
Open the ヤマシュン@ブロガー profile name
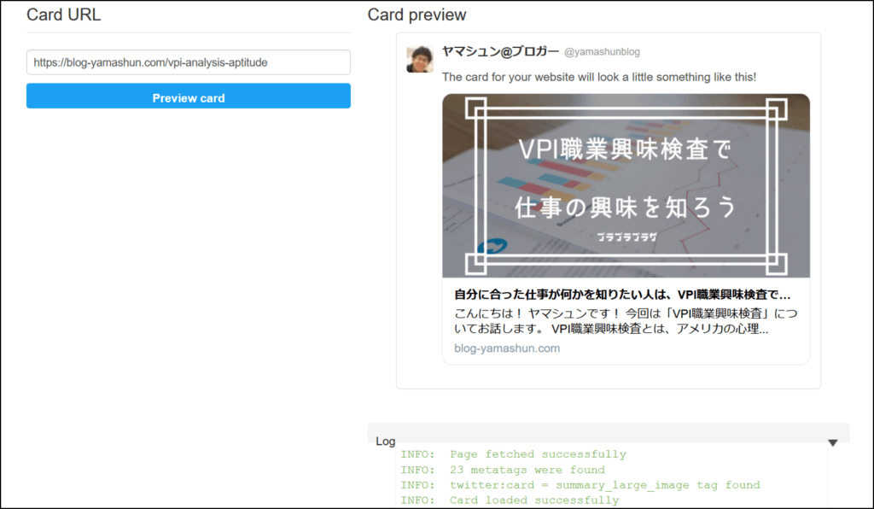point(500,51)
